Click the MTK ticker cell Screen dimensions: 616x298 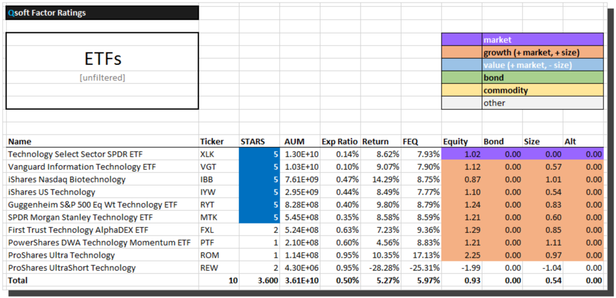click(219, 217)
